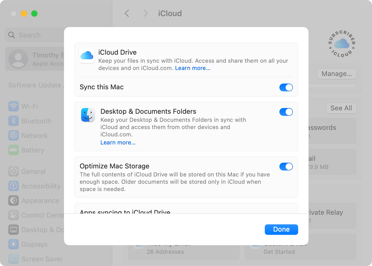Click the yellow minimize window button

tap(24, 13)
